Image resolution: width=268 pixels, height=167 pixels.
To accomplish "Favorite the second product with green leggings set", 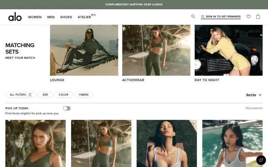I will tap(127, 124).
